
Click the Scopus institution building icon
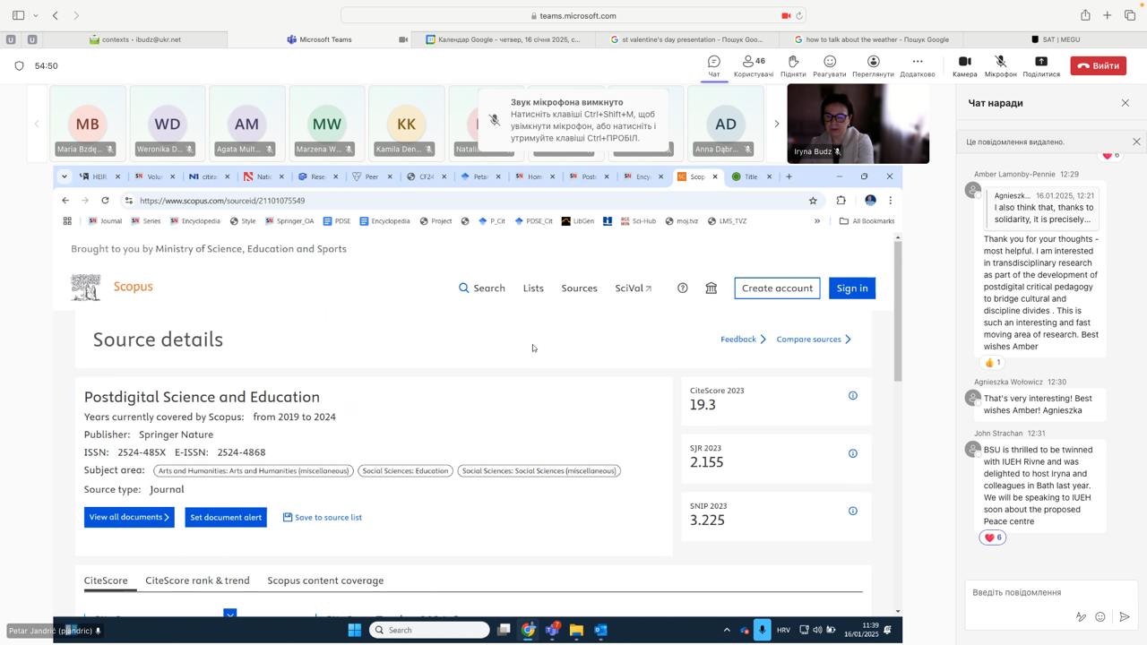pos(711,288)
